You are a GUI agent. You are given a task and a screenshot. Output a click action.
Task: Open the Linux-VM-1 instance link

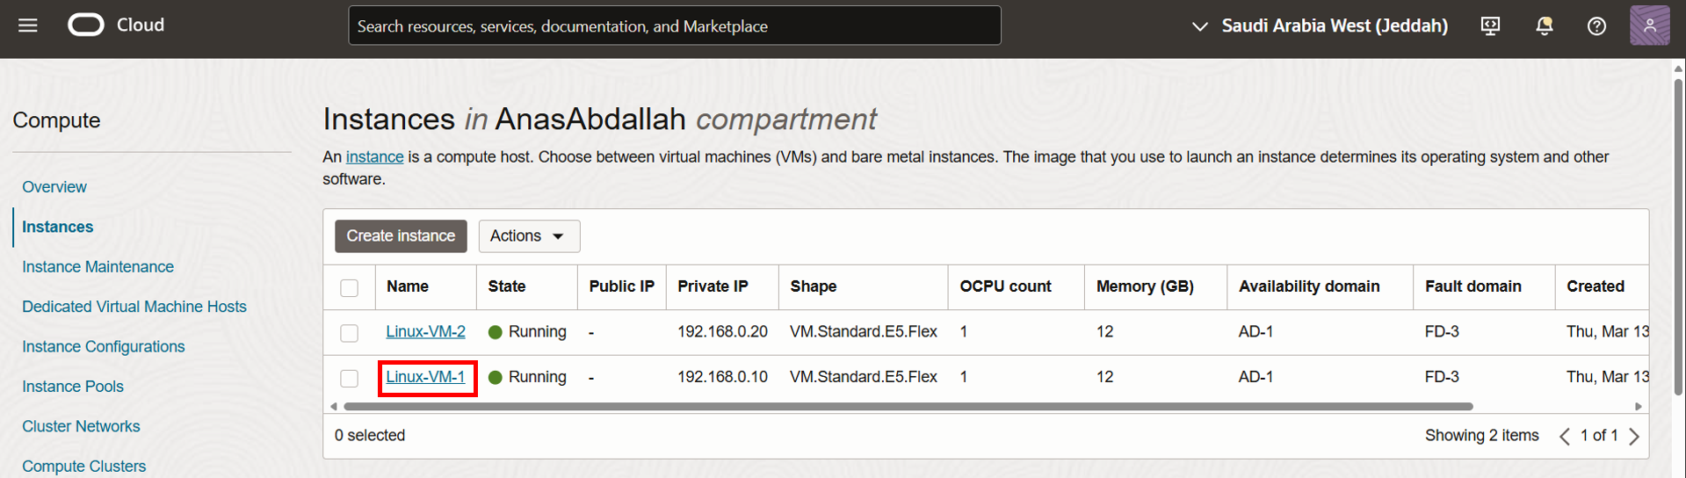pos(426,377)
